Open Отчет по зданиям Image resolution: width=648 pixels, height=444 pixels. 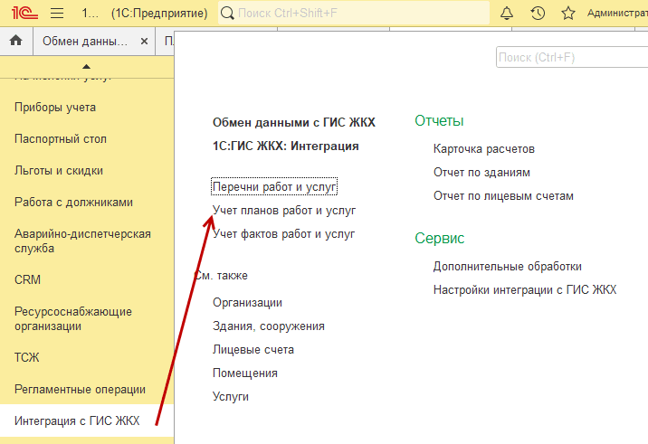tap(481, 173)
